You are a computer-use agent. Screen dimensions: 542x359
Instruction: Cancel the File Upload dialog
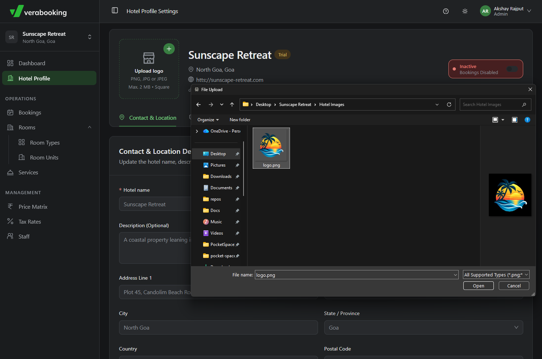coord(514,286)
